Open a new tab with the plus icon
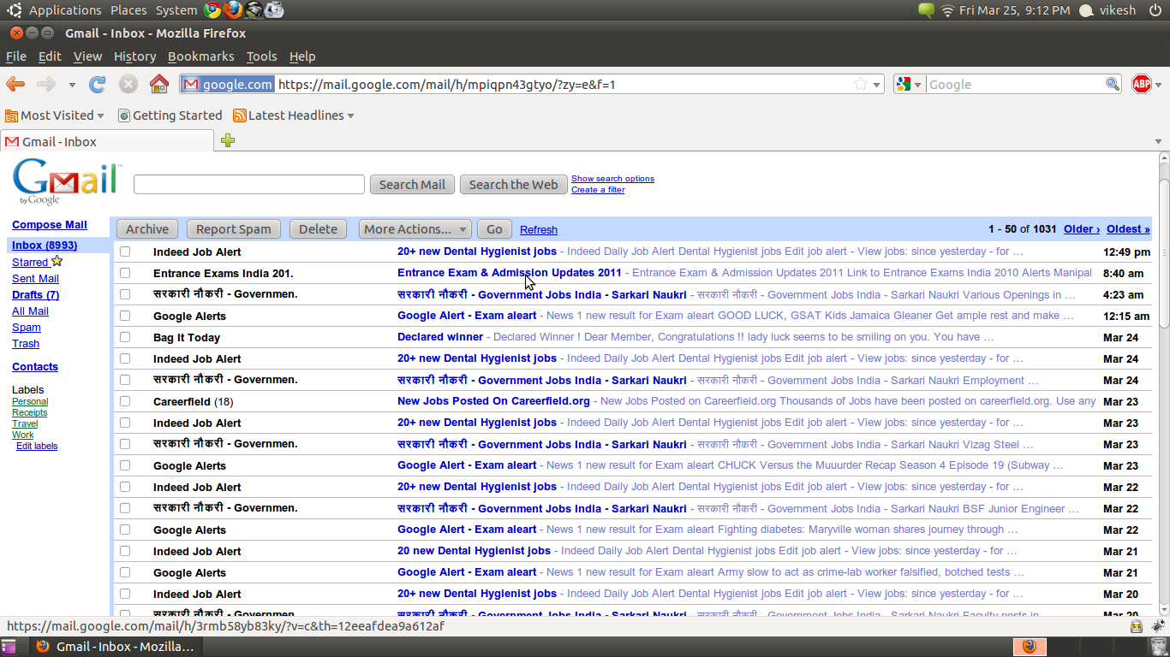The height and width of the screenshot is (657, 1170). pyautogui.click(x=228, y=140)
